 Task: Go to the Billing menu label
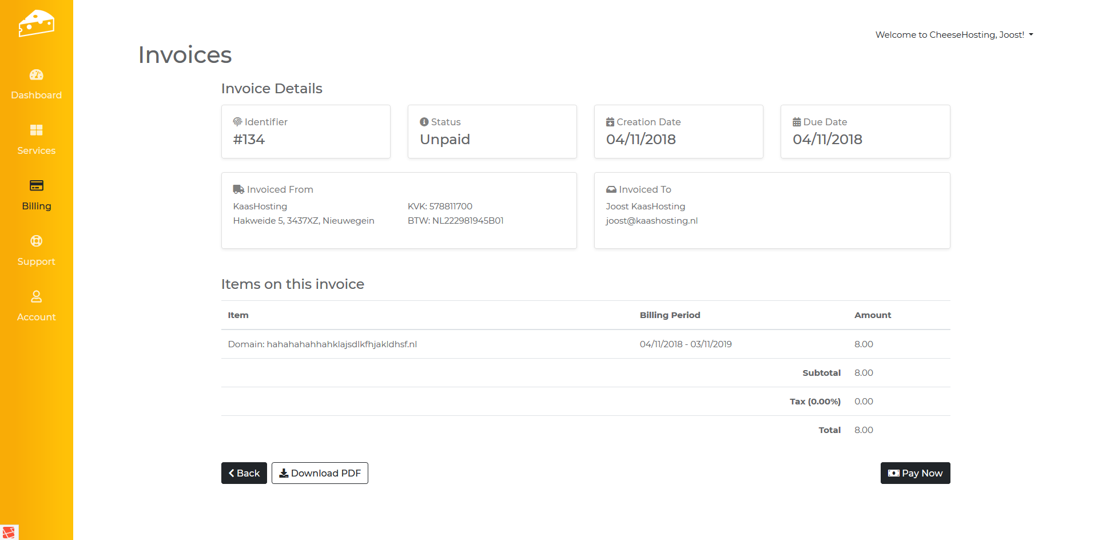pyautogui.click(x=36, y=206)
